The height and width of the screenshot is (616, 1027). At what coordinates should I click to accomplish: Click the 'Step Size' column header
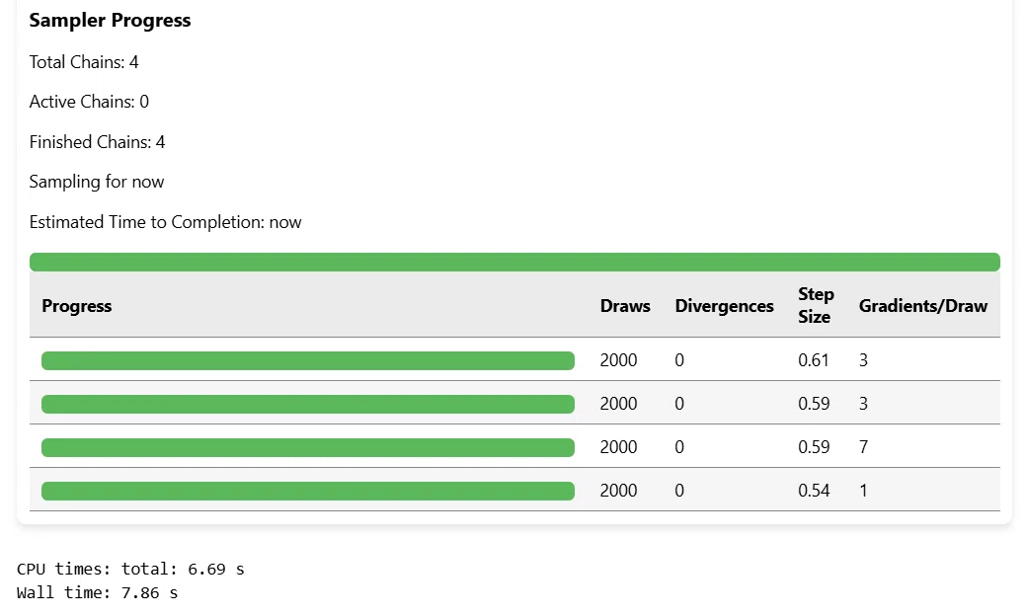coord(816,305)
